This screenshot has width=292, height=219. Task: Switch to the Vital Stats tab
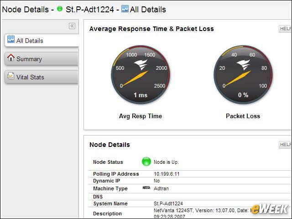[x=42, y=77]
